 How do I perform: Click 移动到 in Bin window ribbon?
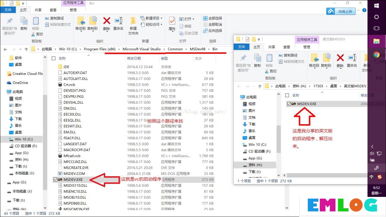click(80, 24)
